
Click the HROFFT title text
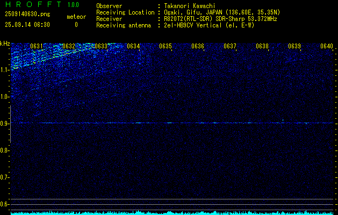point(34,4)
